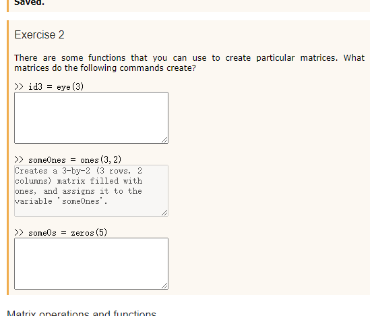Click the paragraph 'There are some functions...'

[189, 63]
